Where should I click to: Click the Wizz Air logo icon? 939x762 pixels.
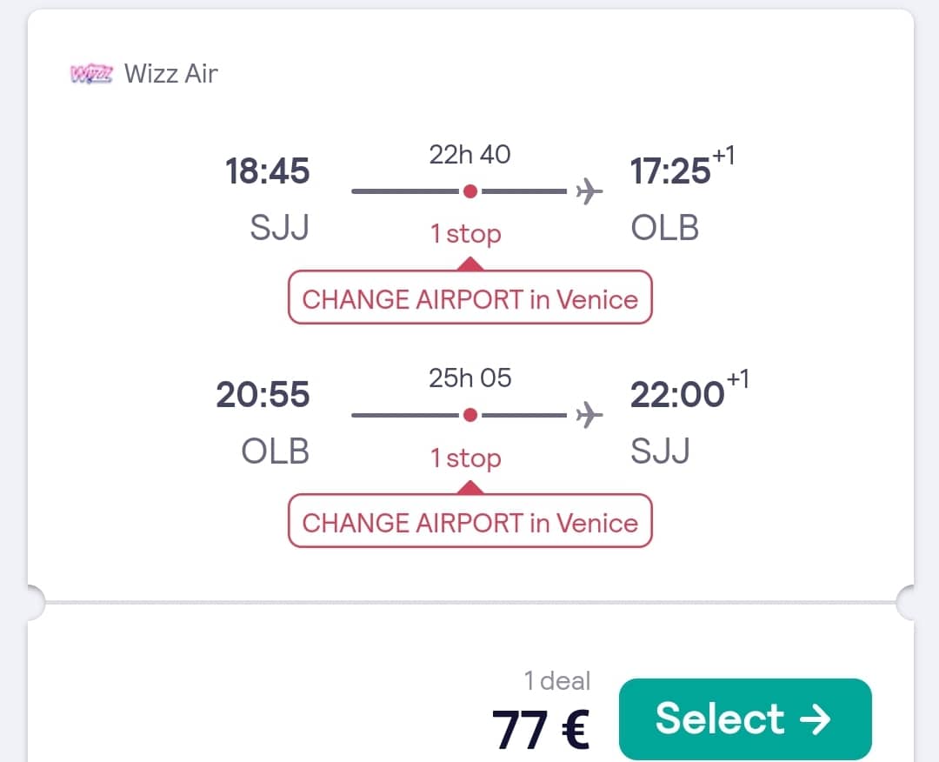coord(91,74)
